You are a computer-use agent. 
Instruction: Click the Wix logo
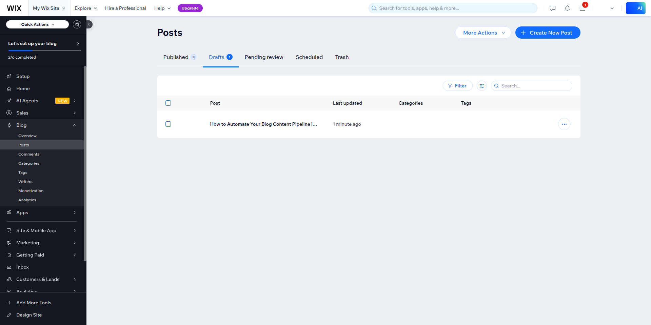(14, 8)
